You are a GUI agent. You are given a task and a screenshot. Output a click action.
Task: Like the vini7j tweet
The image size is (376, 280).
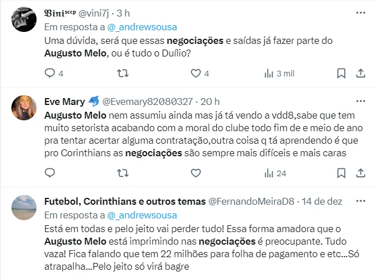(x=196, y=73)
